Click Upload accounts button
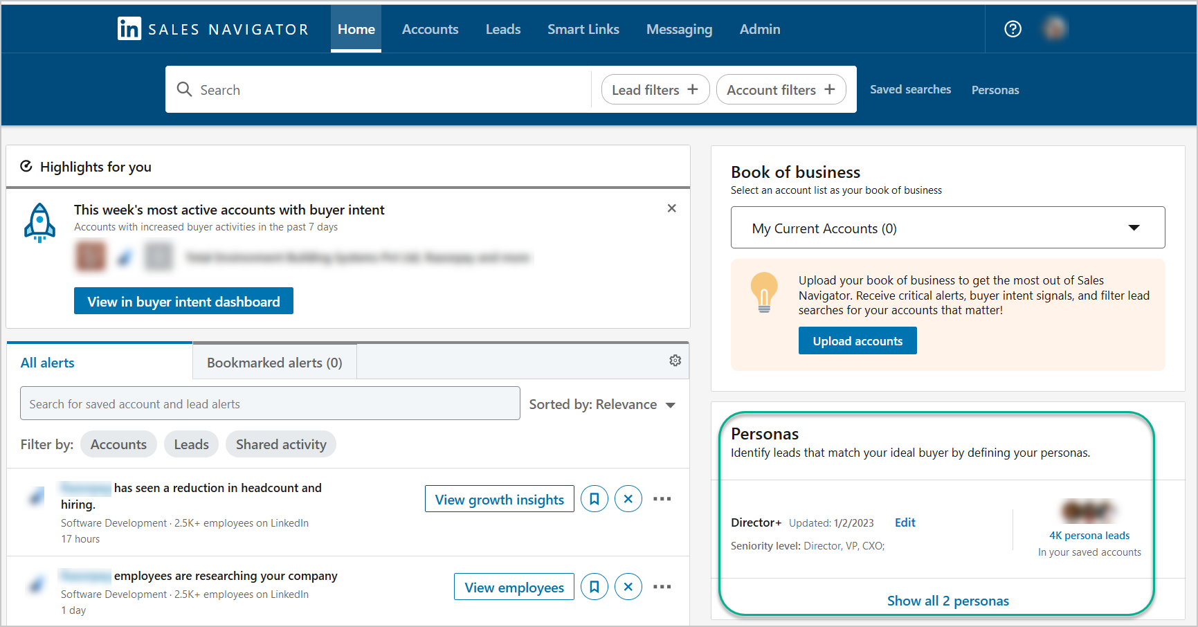Image resolution: width=1198 pixels, height=627 pixels. pos(857,340)
